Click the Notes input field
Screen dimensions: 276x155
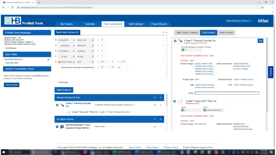[x=227, y=93]
